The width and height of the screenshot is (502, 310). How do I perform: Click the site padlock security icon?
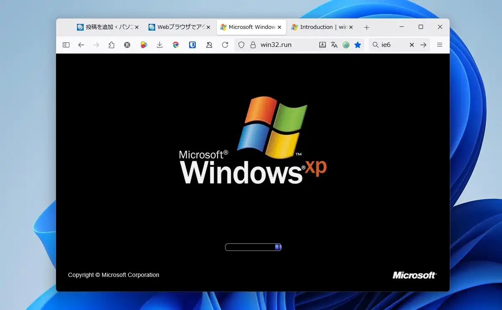(x=253, y=45)
